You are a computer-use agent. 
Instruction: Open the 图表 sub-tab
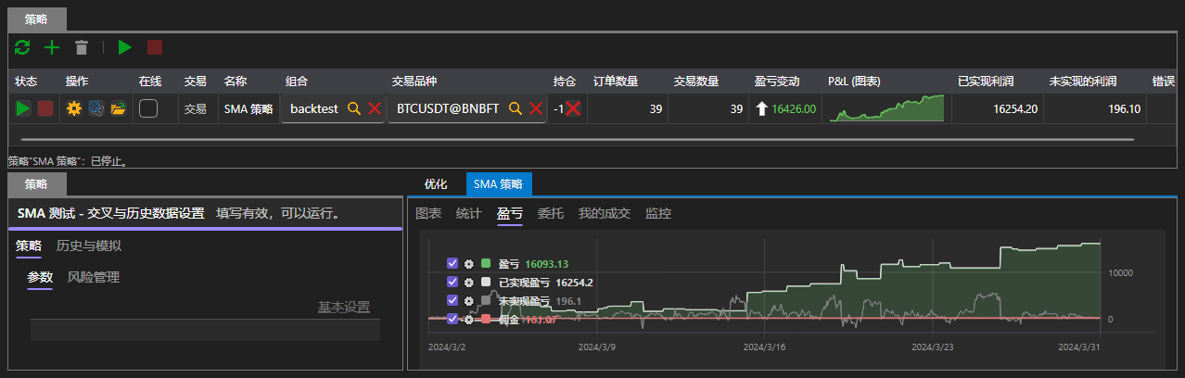(x=428, y=213)
